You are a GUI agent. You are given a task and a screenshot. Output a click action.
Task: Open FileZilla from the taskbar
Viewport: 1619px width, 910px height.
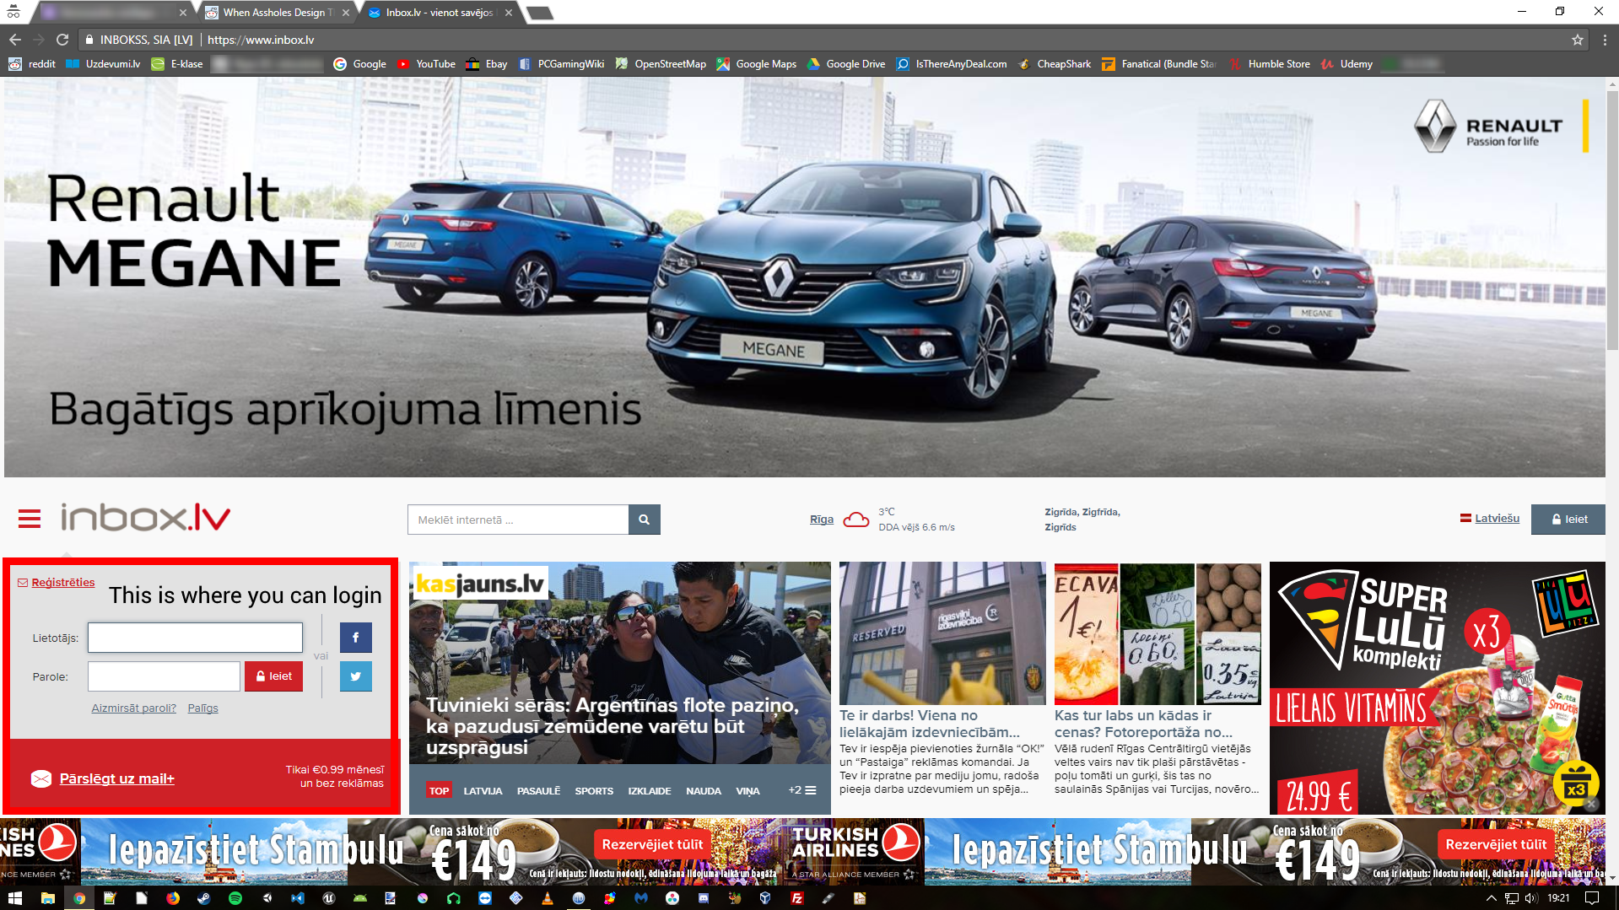pyautogui.click(x=797, y=898)
